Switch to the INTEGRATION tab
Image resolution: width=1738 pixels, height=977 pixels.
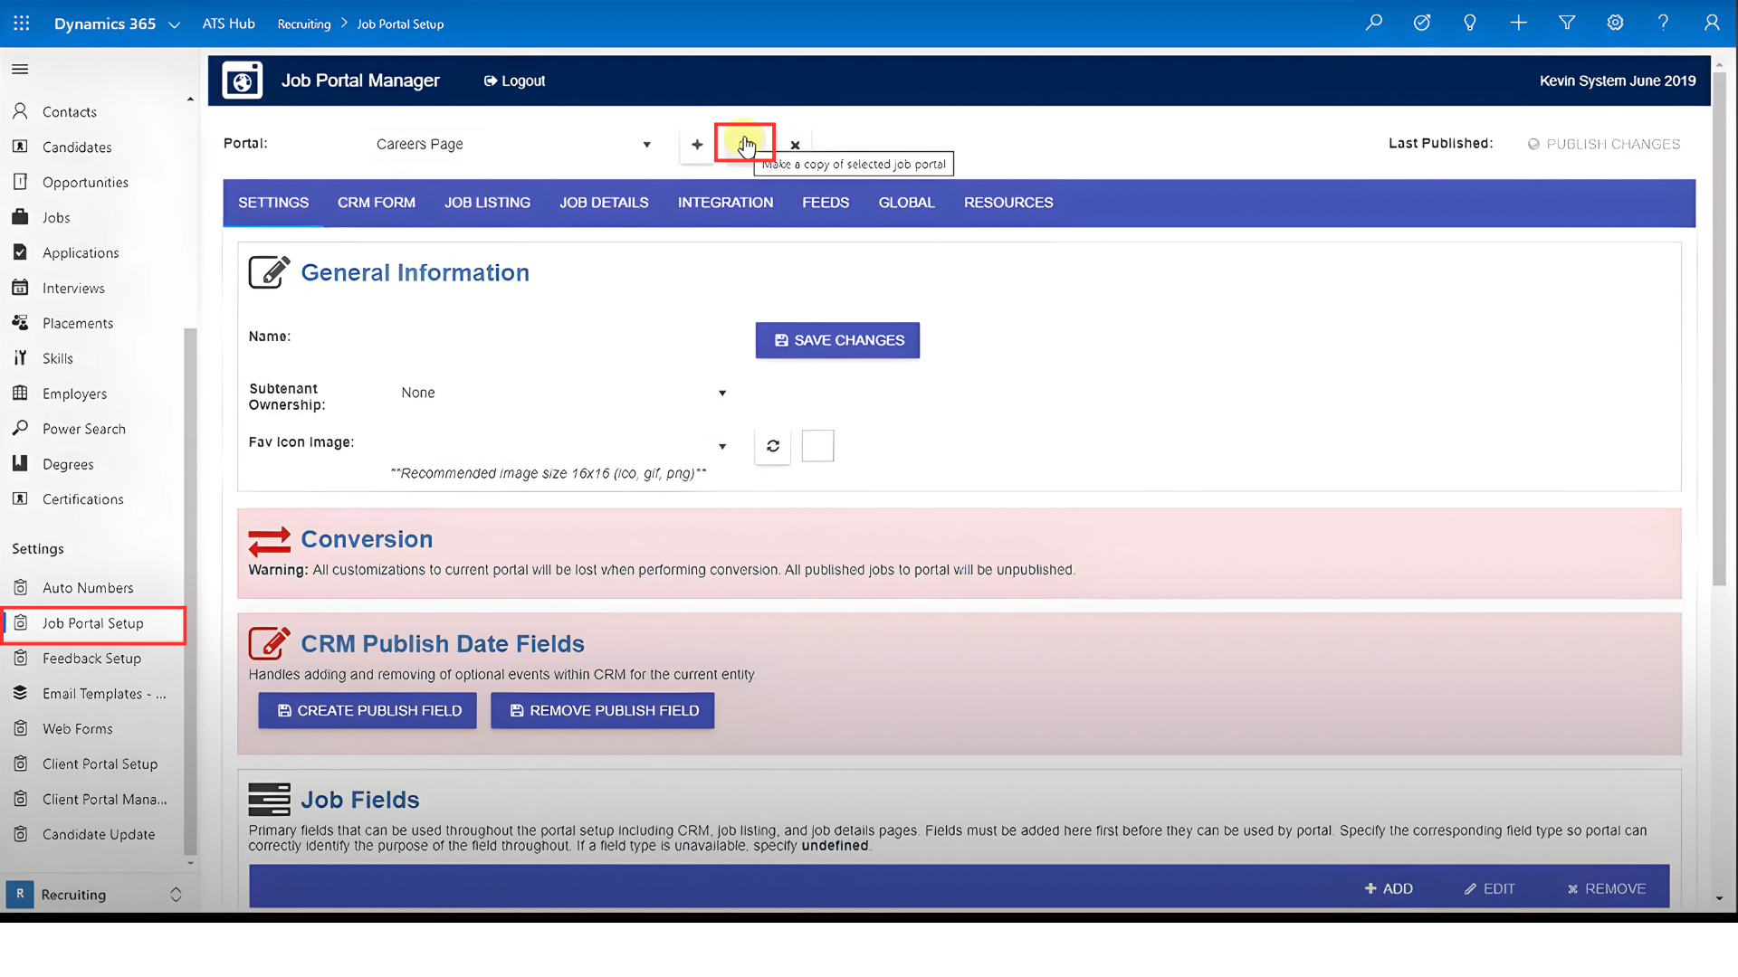[725, 203]
